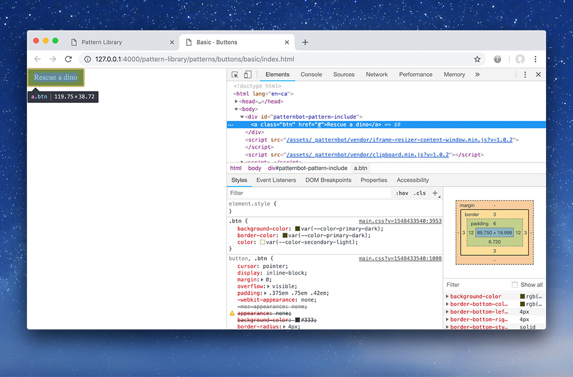
Task: Toggle the .cls class editor button
Action: coord(419,193)
